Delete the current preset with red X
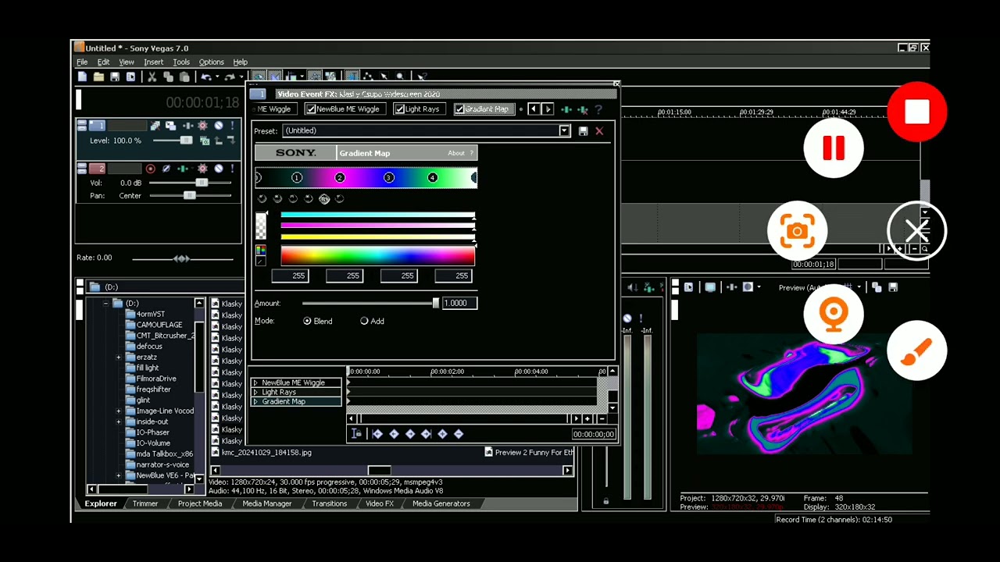 (x=599, y=131)
